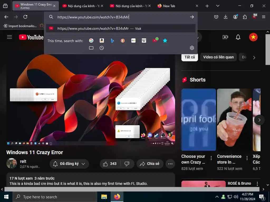
Task: Open Firefox View icon
Action: [x=5, y=6]
